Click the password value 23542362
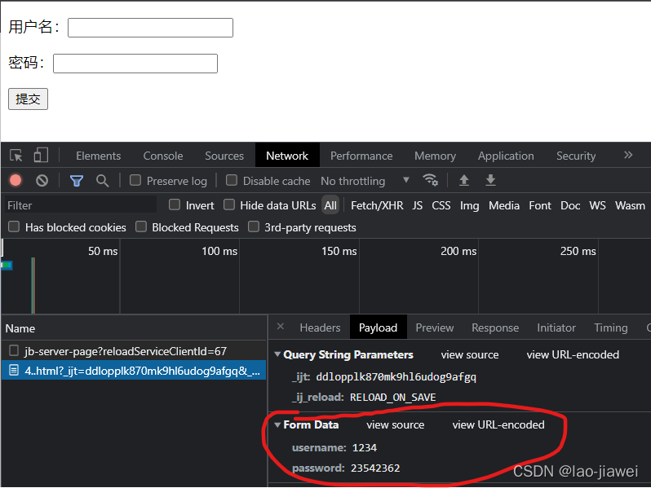 [x=375, y=468]
